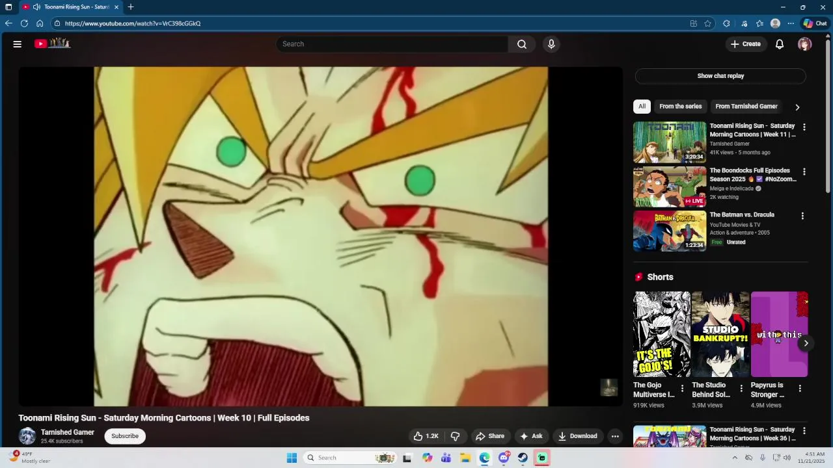This screenshot has height=468, width=833.
Task: Show hidden tray icons chevron
Action: coord(735,458)
